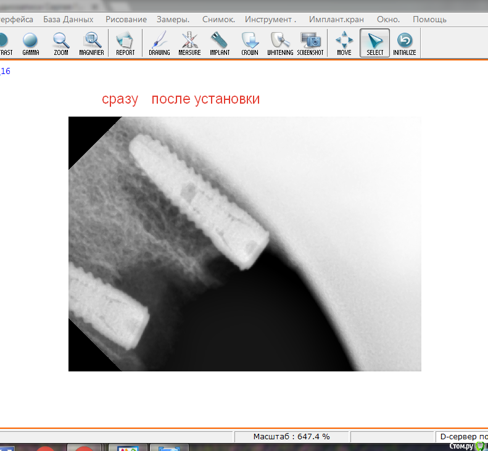
Task: Activate the Whitening tool
Action: click(x=280, y=43)
